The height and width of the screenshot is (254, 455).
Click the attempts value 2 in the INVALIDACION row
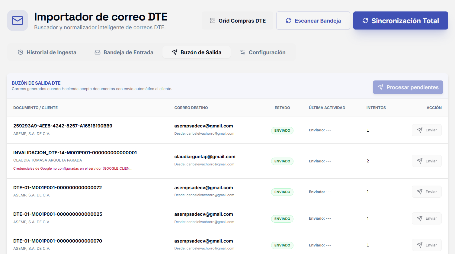pos(368,161)
